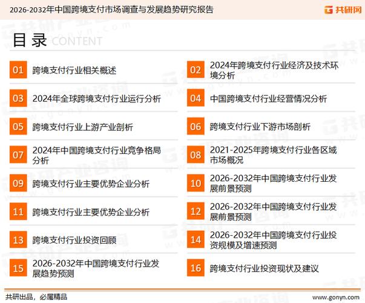Click the orange 06 chapter number box

pyautogui.click(x=196, y=127)
